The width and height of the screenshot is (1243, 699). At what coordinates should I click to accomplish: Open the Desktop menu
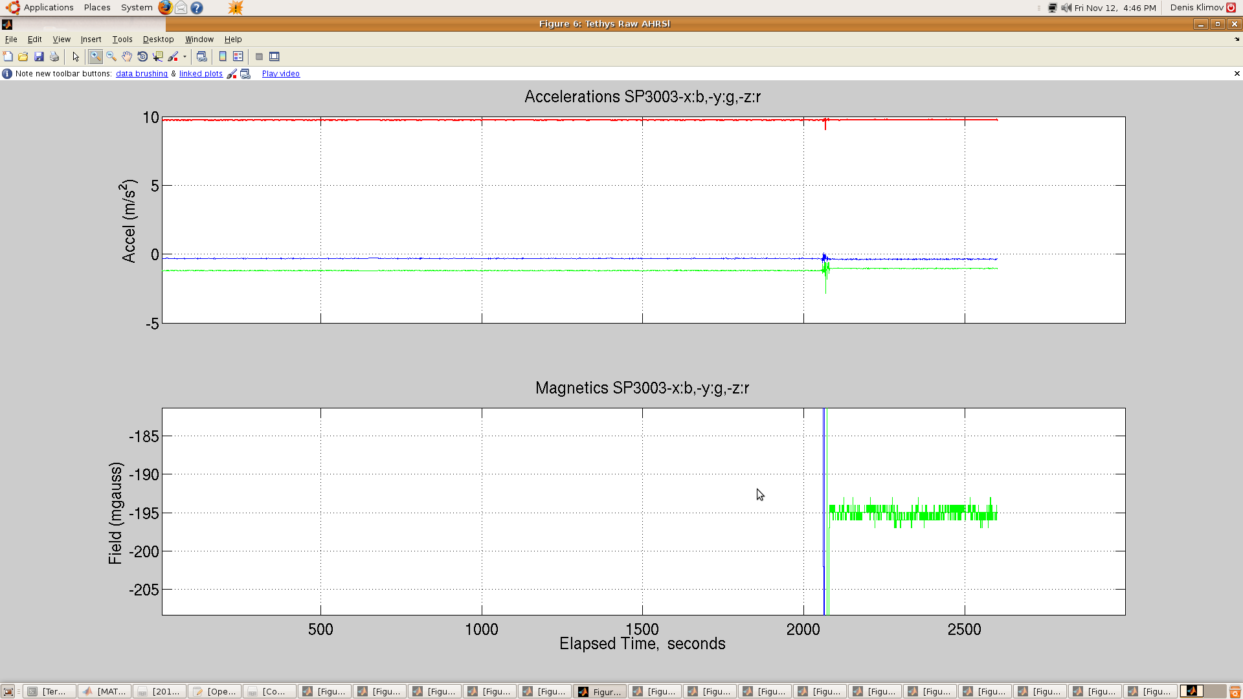point(158,39)
